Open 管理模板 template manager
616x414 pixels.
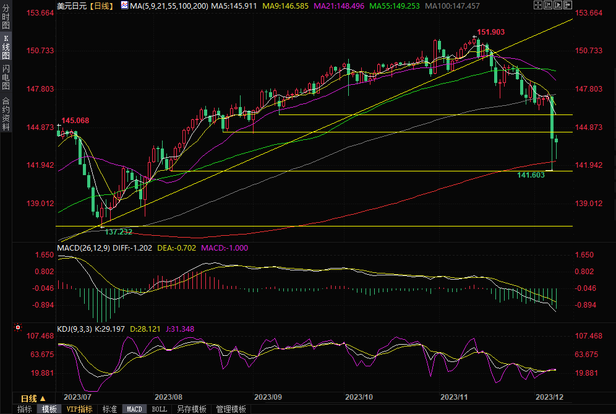click(x=230, y=409)
